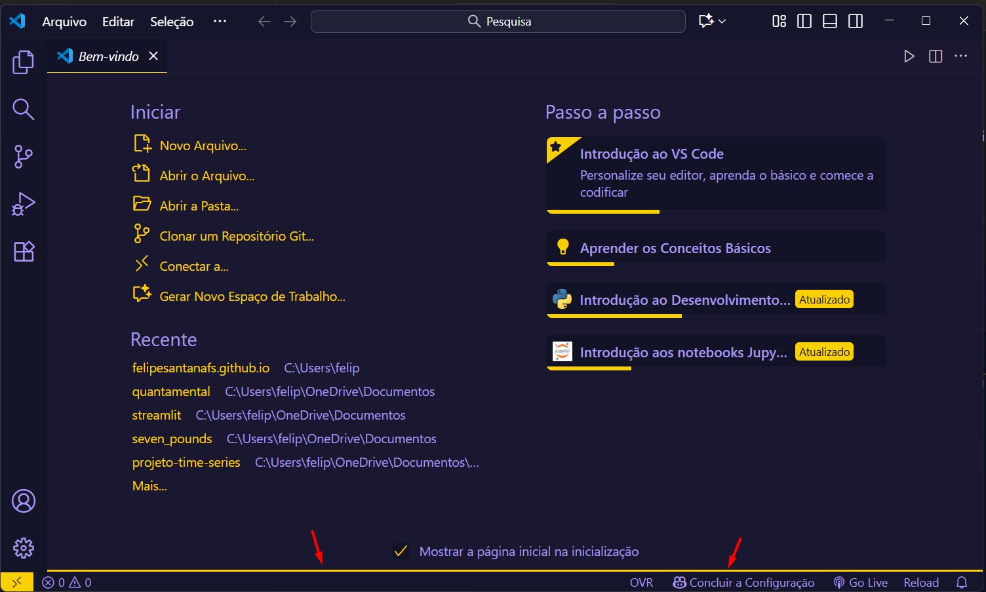986x592 pixels.
Task: Toggle the bottom panel visibility in the title bar
Action: point(829,20)
